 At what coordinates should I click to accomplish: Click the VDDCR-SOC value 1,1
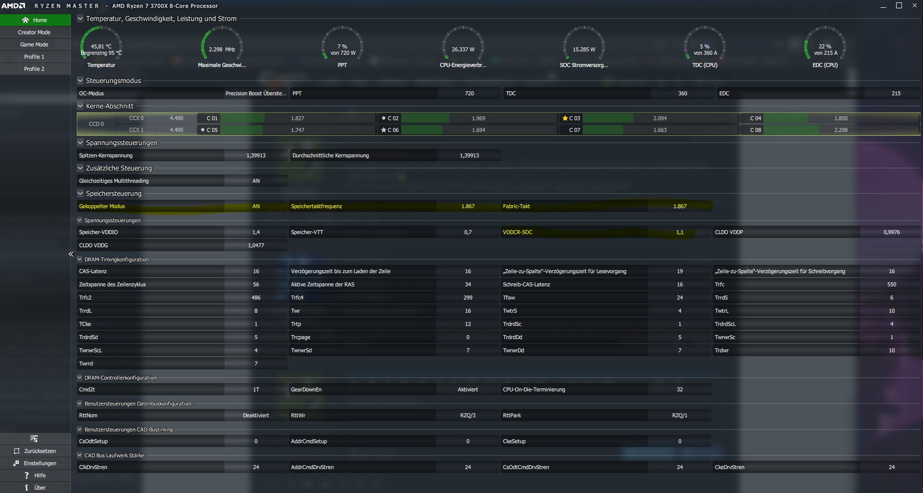(680, 232)
